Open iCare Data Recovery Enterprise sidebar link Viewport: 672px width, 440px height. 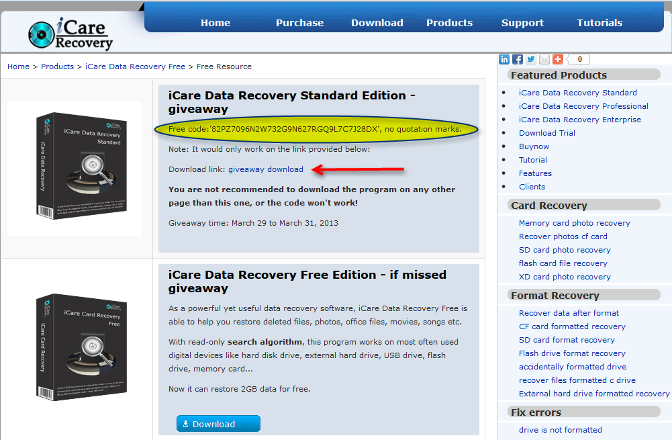pos(580,120)
